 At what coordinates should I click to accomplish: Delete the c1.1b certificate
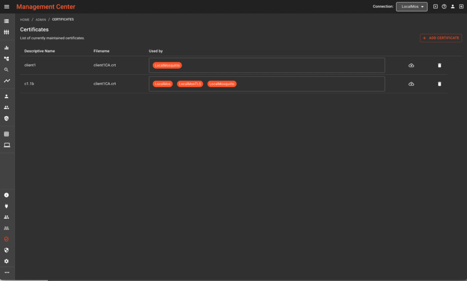point(439,84)
